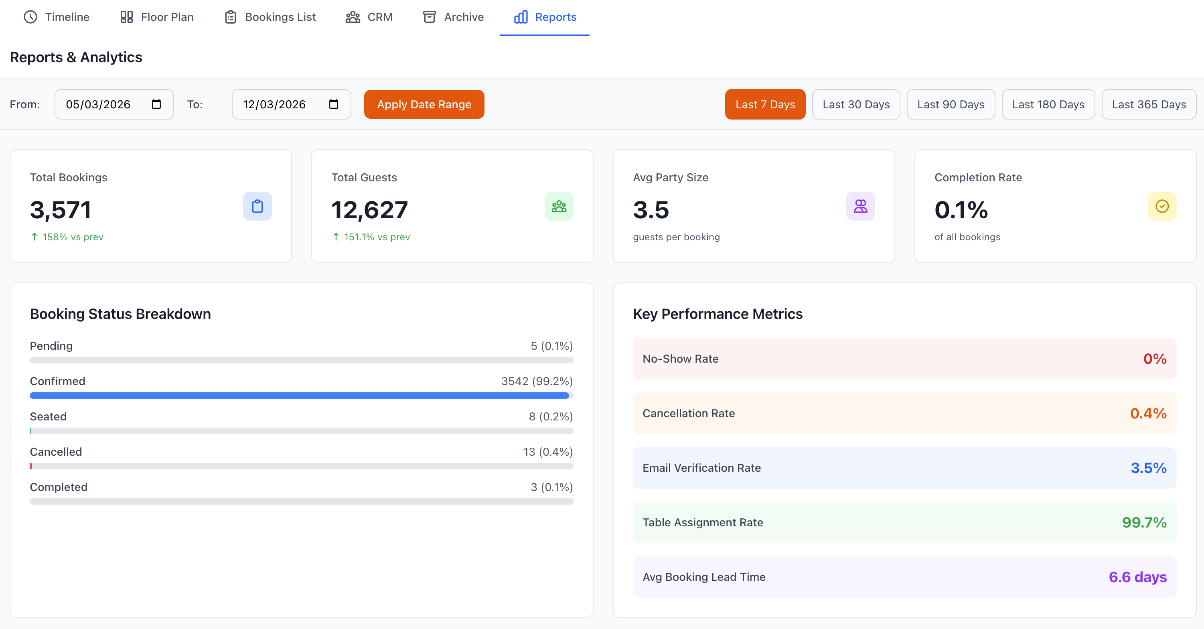Select the Last 30 Days range
This screenshot has width=1204, height=629.
pyautogui.click(x=856, y=104)
